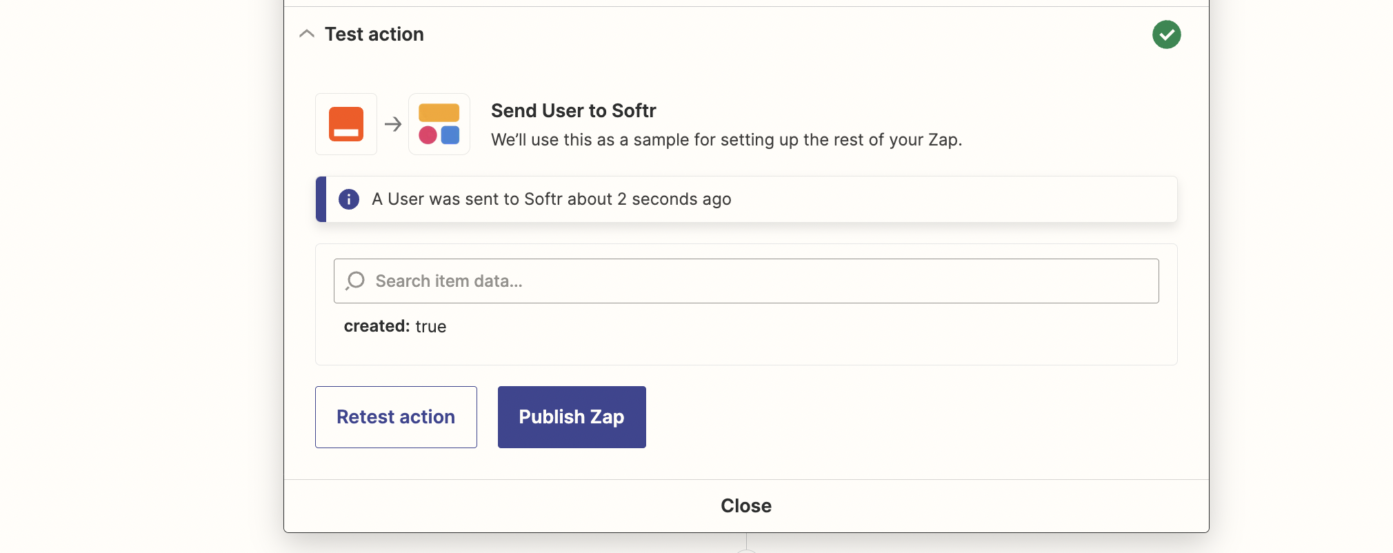This screenshot has width=1393, height=553.
Task: Click the magnifying glass search icon
Action: tap(355, 281)
